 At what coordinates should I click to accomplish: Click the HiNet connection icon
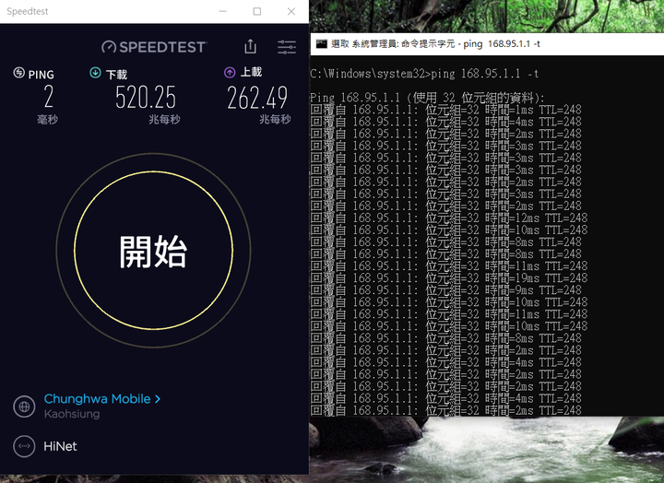24,446
